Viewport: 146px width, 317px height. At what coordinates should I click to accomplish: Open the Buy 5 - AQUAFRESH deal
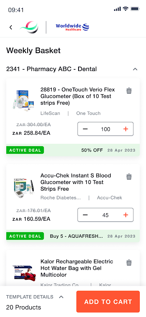click(76, 236)
